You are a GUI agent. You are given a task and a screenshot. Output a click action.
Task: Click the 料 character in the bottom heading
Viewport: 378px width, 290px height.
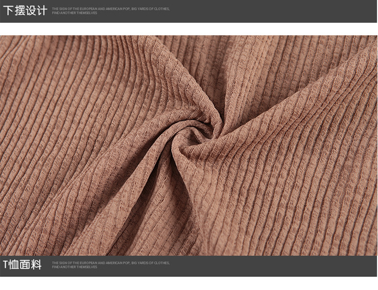pyautogui.click(x=36, y=265)
